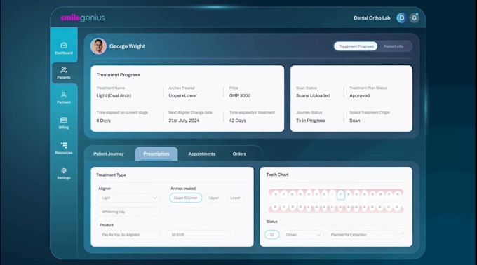The height and width of the screenshot is (265, 477).
Task: Open the Patient Journey tab
Action: point(109,154)
